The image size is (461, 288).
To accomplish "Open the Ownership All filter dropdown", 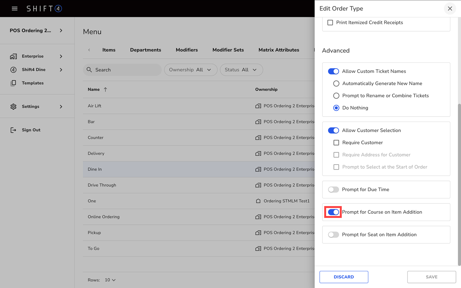I will click(x=190, y=70).
